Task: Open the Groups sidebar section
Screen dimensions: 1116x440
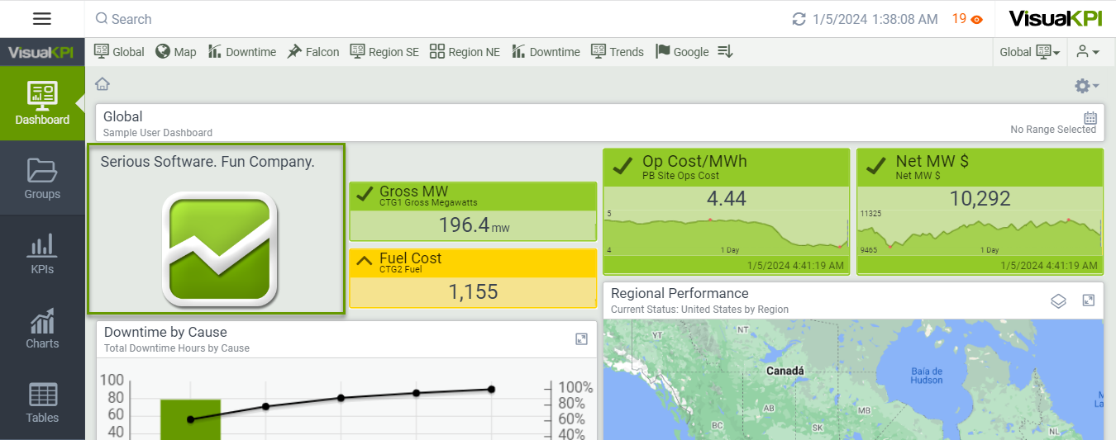Action: (x=42, y=178)
